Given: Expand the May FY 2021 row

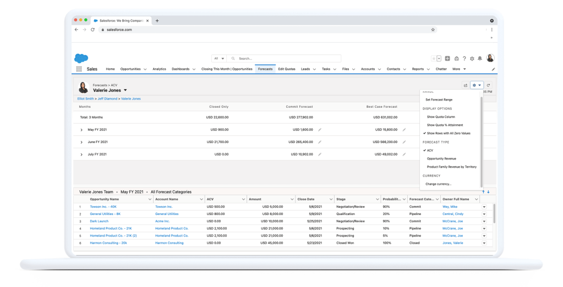Looking at the screenshot, I should 81,130.
